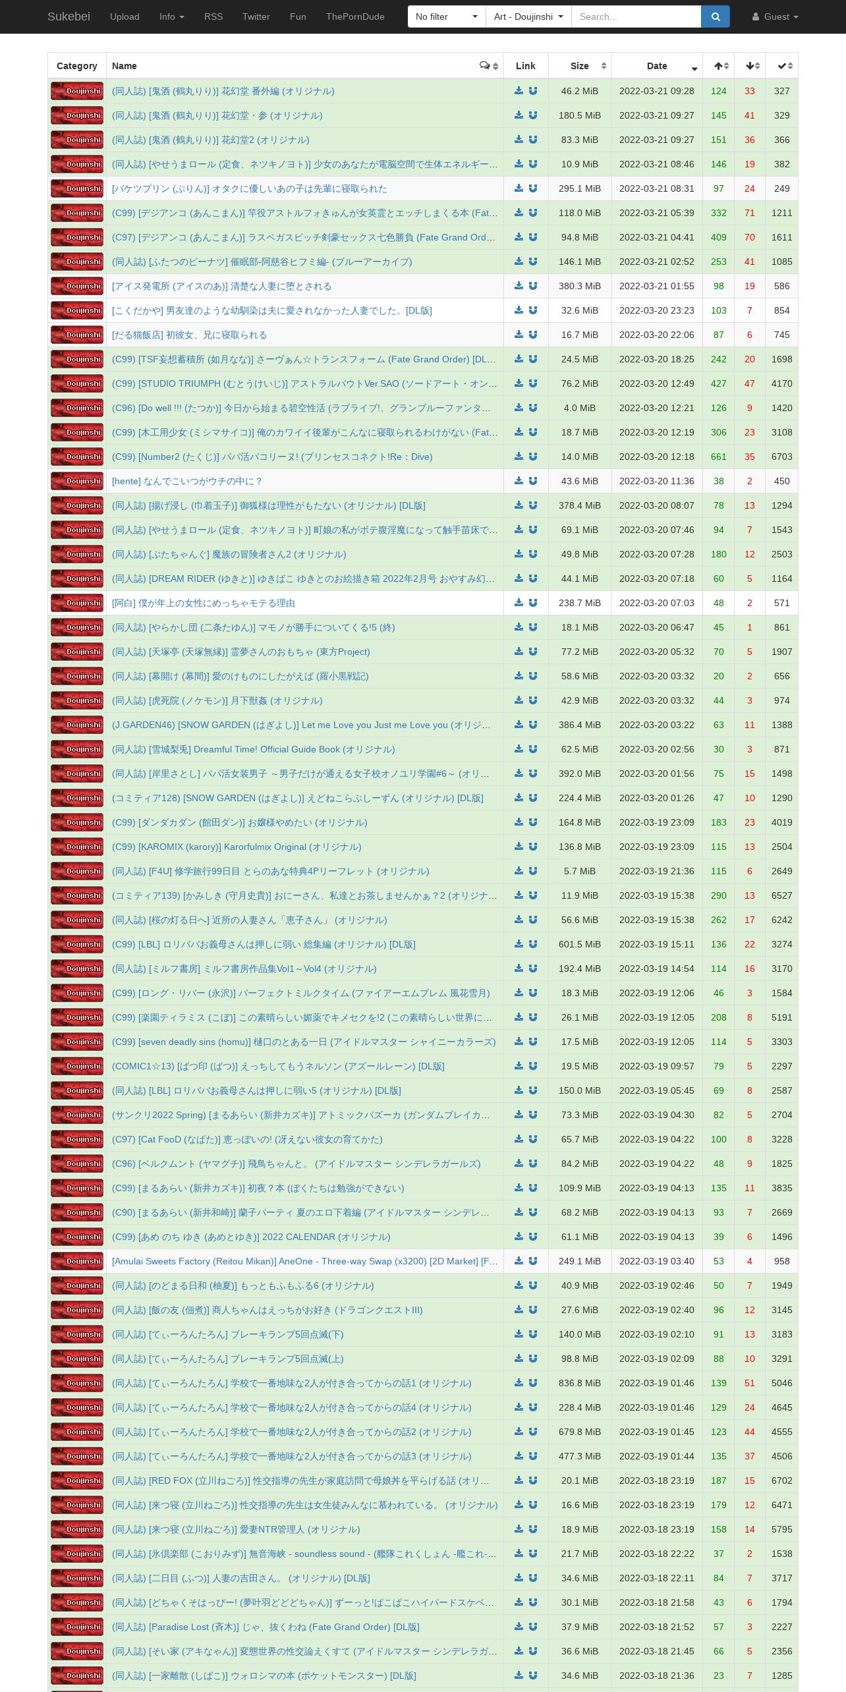Open the No filter dropdown
Viewport: 846px width, 1692px height.
pos(447,16)
